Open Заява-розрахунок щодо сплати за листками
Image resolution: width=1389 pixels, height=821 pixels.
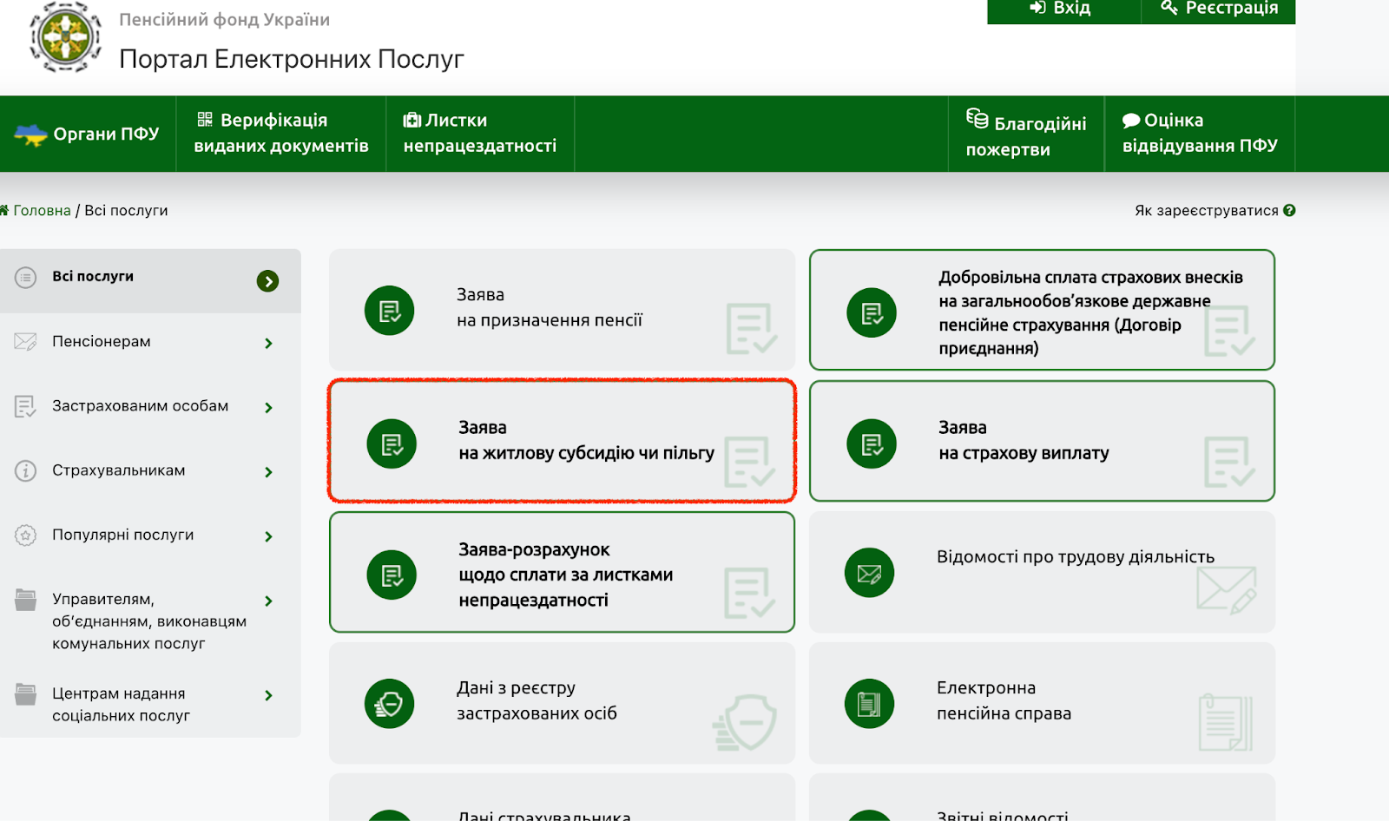point(563,572)
